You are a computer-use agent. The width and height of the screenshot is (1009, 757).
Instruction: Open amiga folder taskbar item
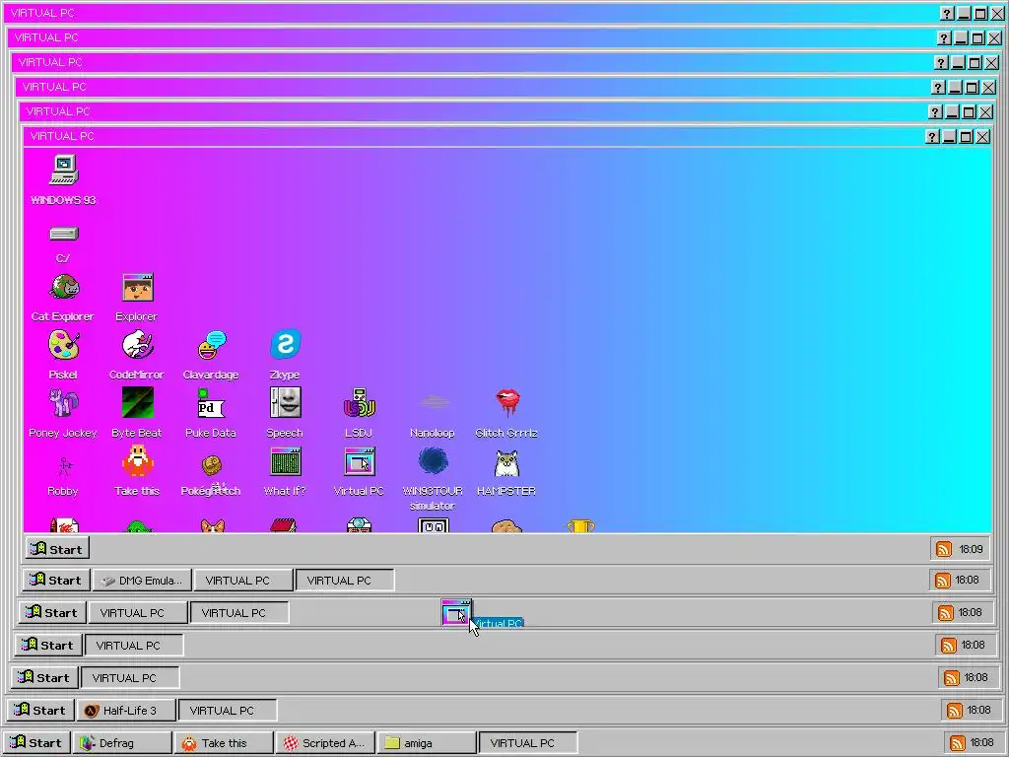426,743
